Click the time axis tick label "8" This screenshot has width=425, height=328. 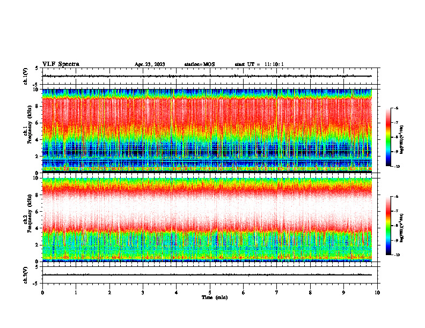click(310, 293)
